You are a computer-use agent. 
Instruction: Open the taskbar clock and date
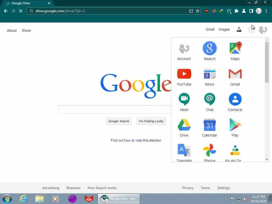tap(258, 199)
